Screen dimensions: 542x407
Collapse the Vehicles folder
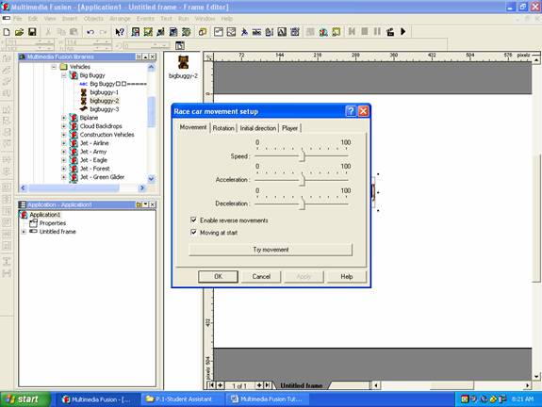[54, 67]
